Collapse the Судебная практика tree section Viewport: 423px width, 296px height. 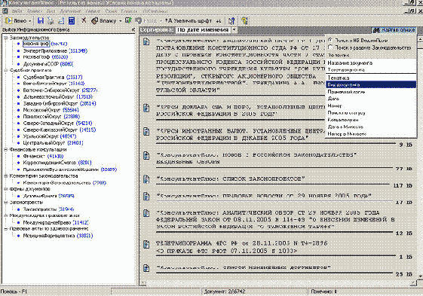tap(6, 70)
